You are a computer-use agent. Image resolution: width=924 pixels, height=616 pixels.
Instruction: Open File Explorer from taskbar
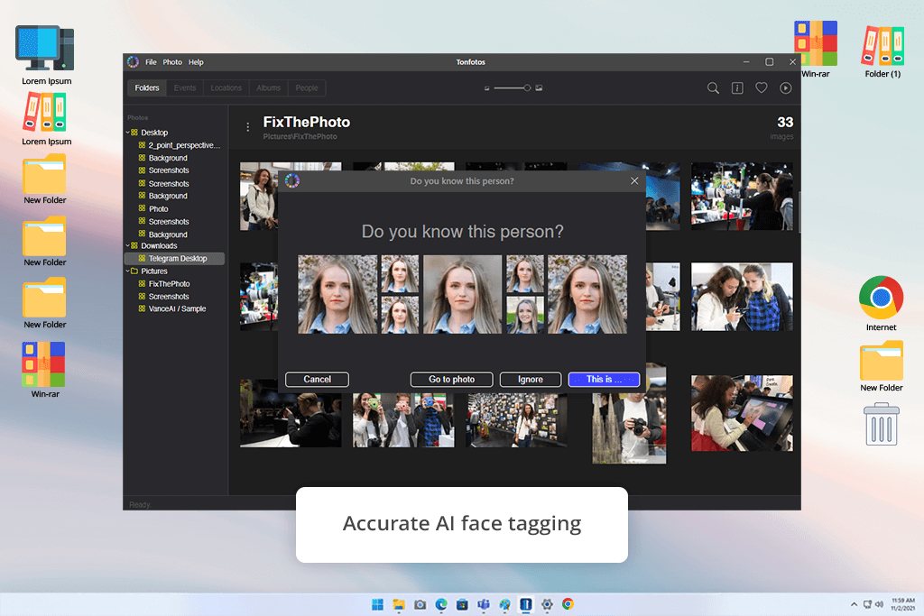tap(399, 604)
